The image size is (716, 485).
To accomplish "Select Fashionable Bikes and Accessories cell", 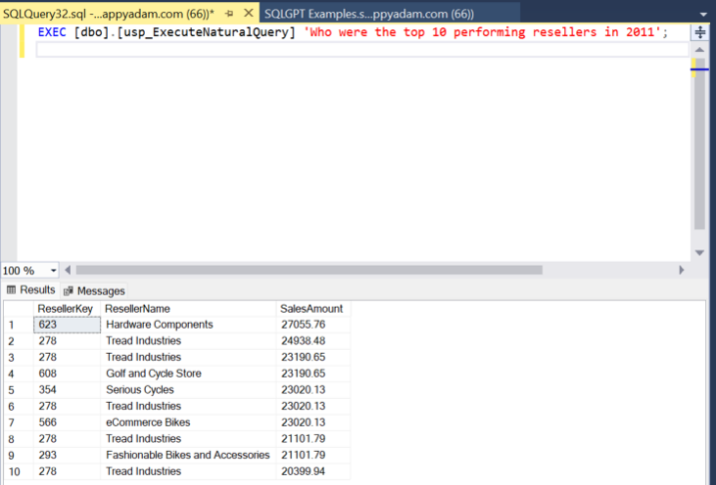I will pos(188,456).
